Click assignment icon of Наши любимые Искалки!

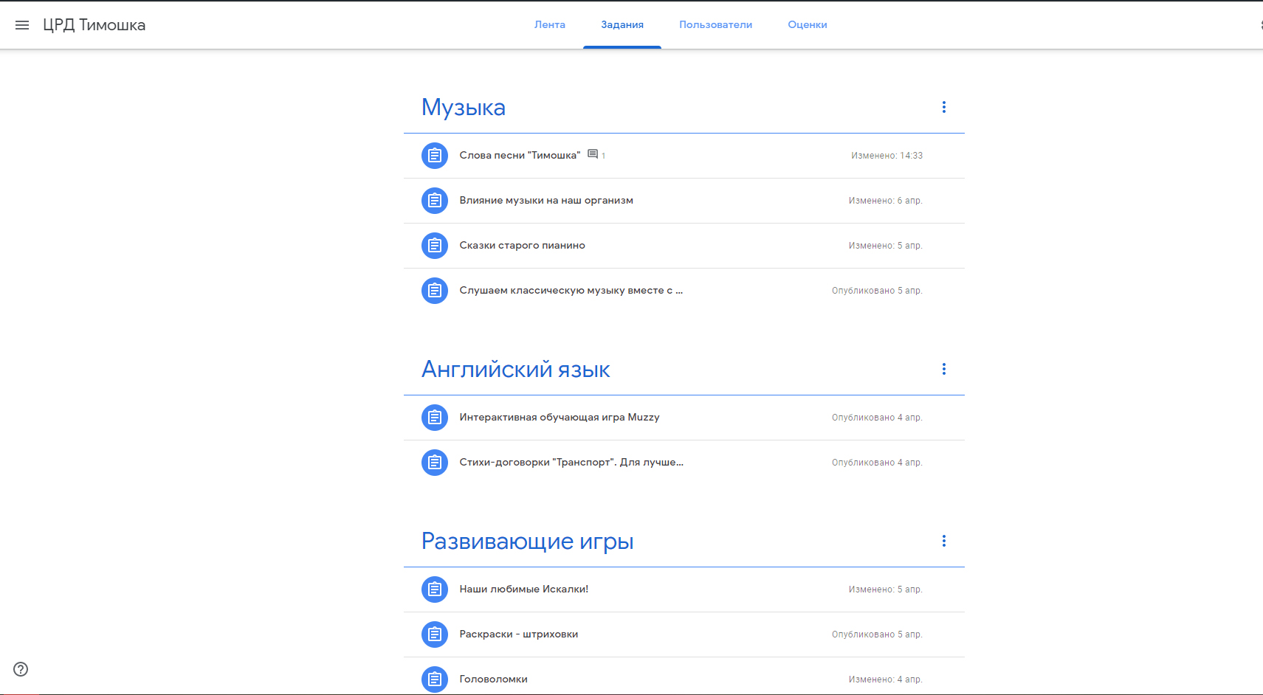435,589
